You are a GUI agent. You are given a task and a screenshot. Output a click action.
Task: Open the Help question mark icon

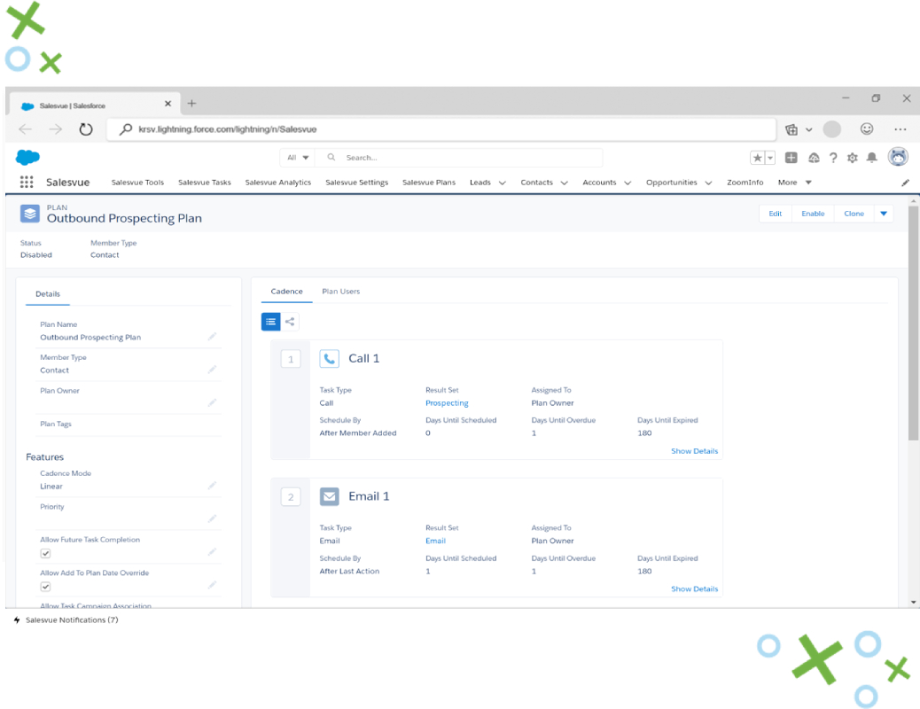833,157
